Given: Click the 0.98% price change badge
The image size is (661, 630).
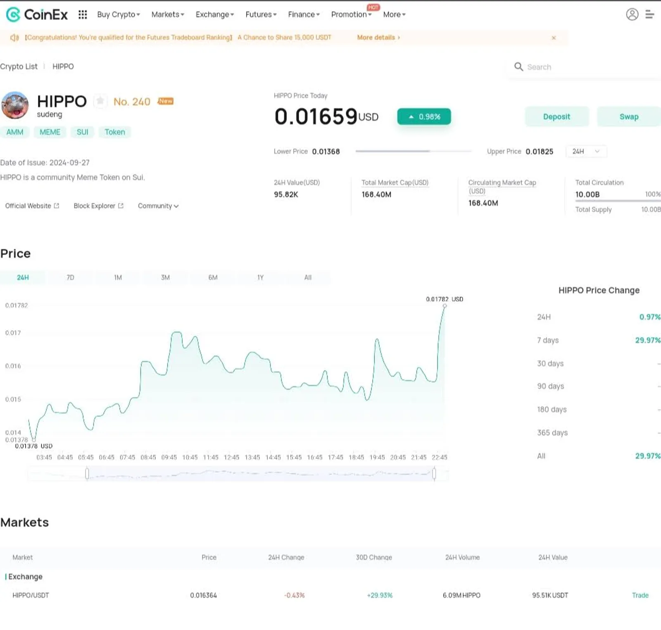Looking at the screenshot, I should (424, 117).
